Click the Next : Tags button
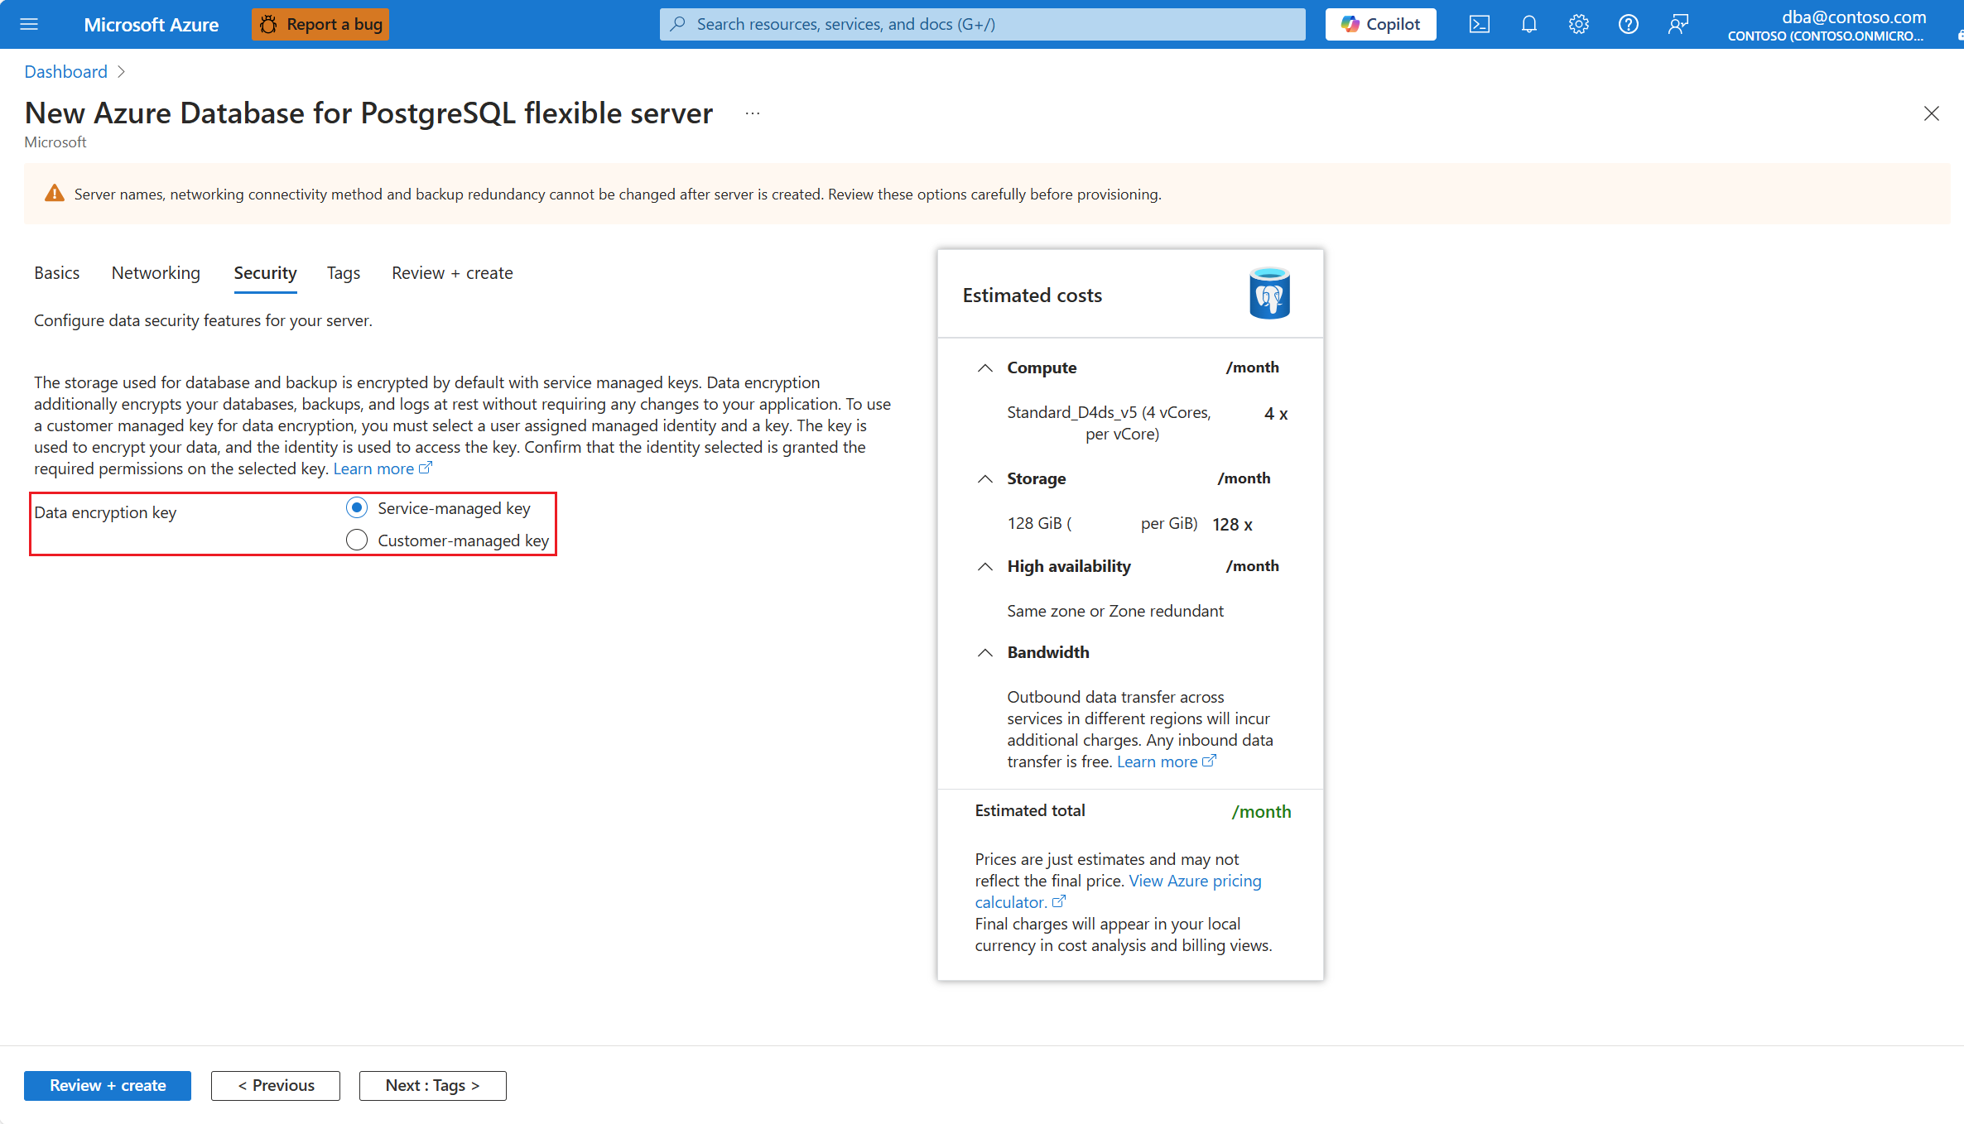 [x=432, y=1085]
